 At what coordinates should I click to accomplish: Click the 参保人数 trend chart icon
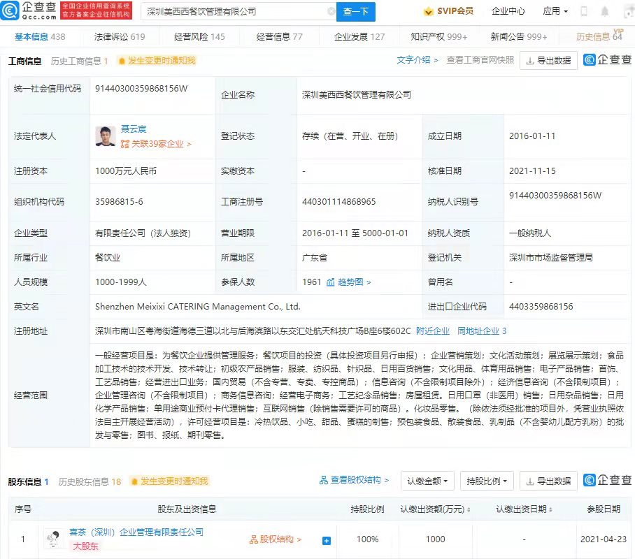tap(331, 282)
